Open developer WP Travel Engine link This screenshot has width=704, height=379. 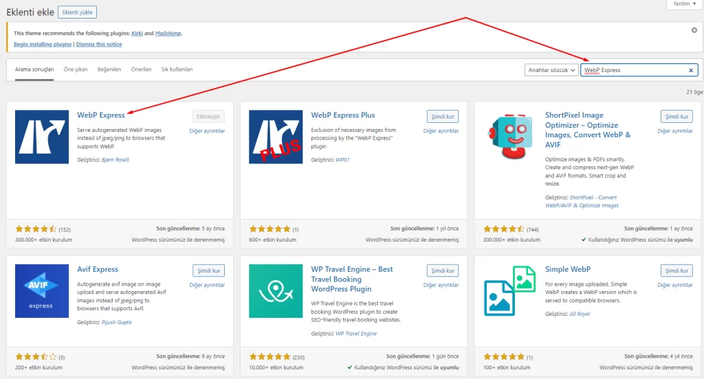click(357, 334)
